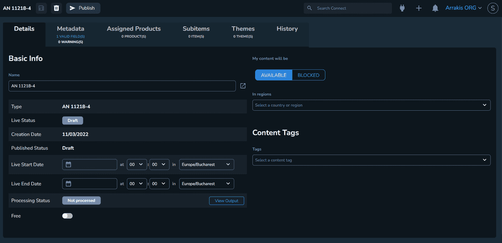Select the BLOCKED option
502x243 pixels.
pyautogui.click(x=308, y=76)
